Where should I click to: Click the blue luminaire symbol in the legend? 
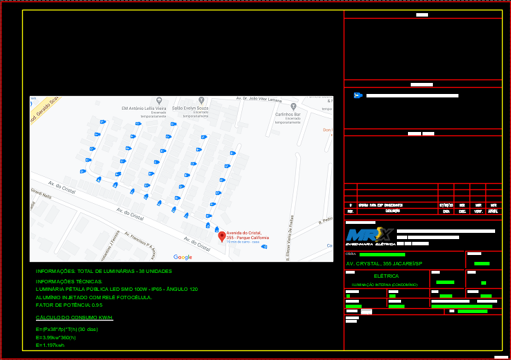(357, 95)
